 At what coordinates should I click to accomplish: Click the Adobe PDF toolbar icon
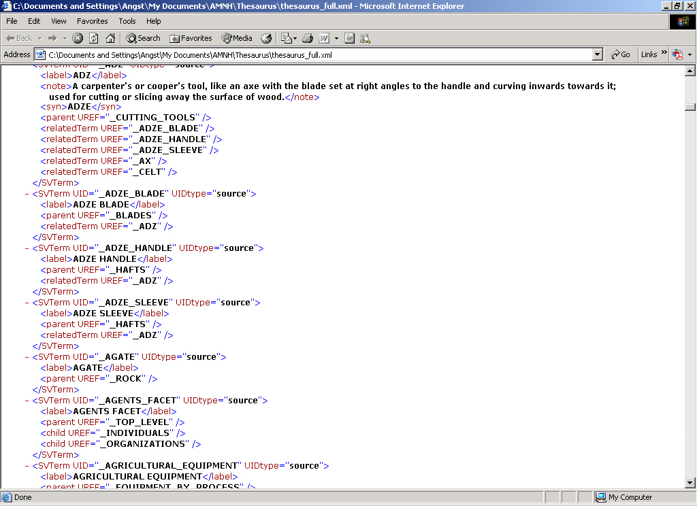677,54
